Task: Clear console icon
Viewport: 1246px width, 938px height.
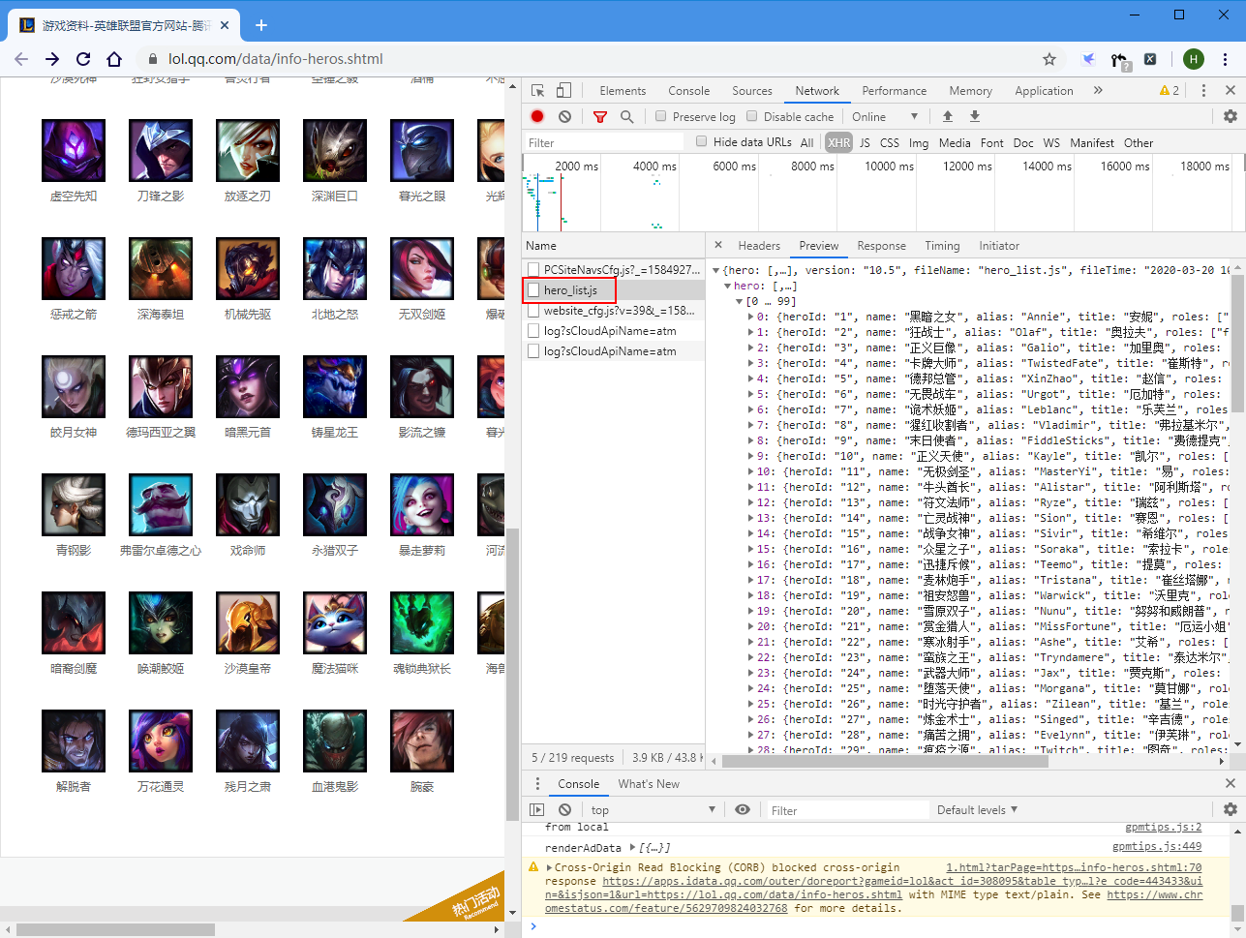Action: pos(564,809)
